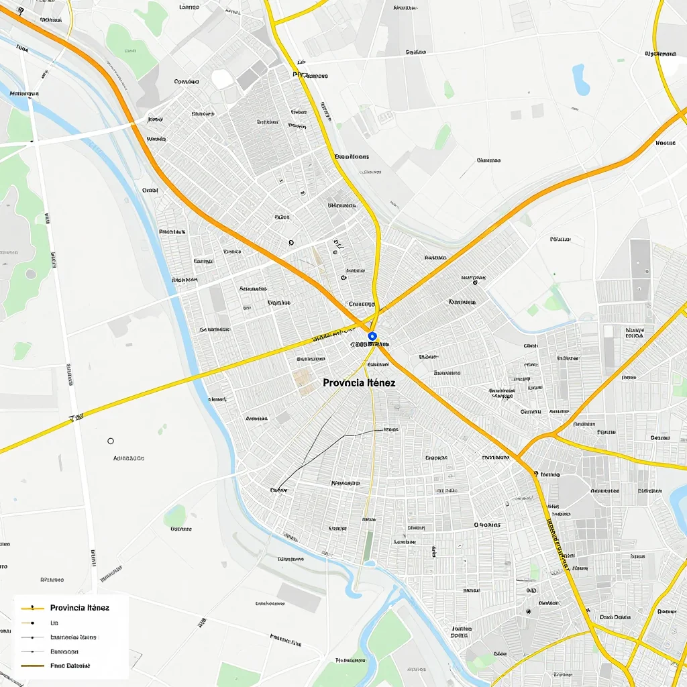
Task: Click the green park in top left
Action: 131,50
